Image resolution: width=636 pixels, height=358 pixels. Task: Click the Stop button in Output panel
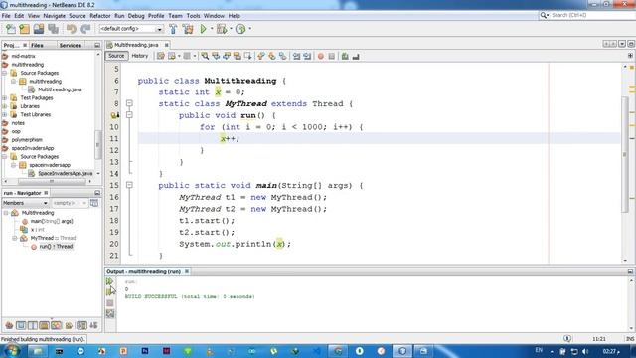(x=110, y=302)
